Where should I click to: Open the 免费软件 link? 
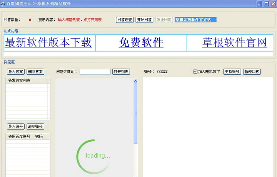click(x=141, y=43)
